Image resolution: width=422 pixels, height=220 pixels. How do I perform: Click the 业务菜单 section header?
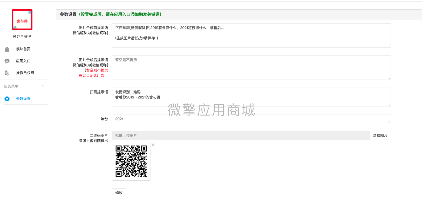click(24, 86)
